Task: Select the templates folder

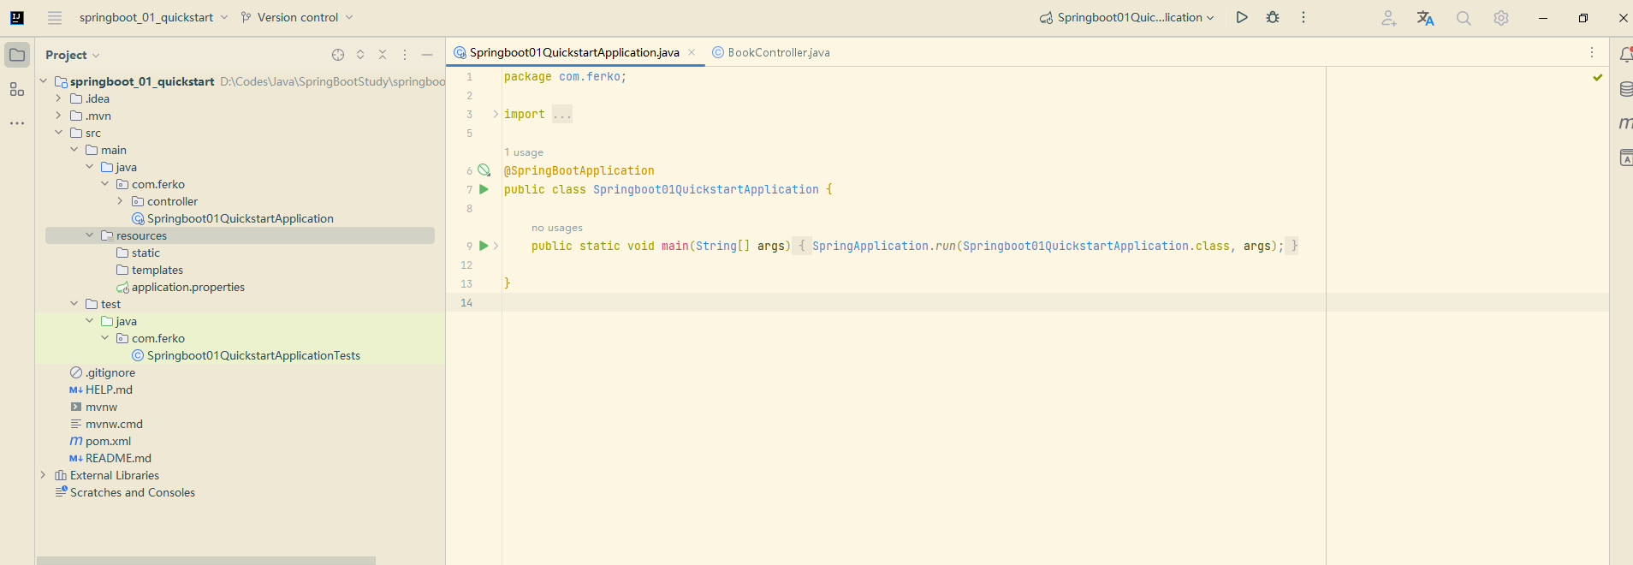Action: pyautogui.click(x=157, y=270)
